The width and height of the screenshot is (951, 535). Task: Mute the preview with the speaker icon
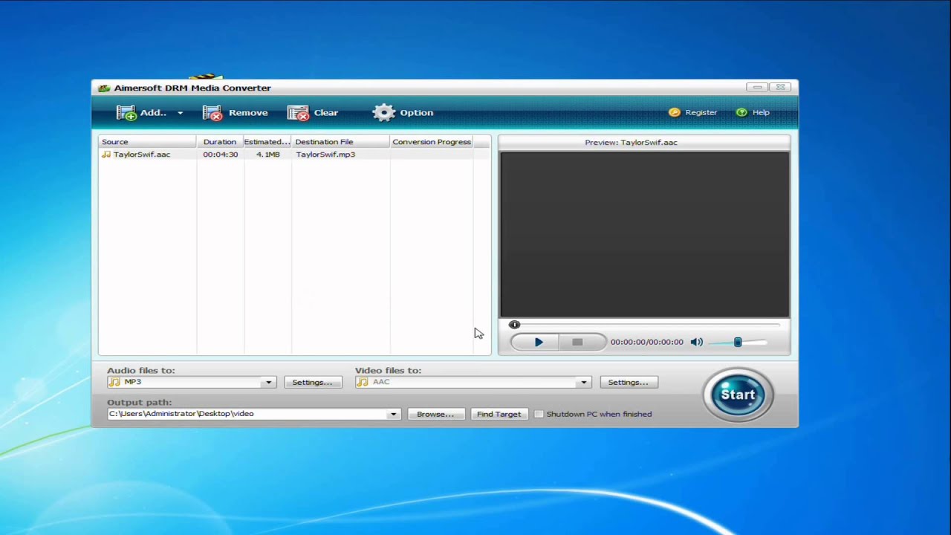696,342
